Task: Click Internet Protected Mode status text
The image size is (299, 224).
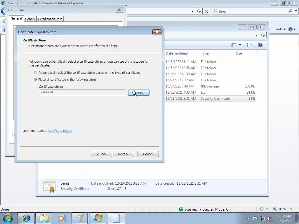Action: (x=208, y=209)
